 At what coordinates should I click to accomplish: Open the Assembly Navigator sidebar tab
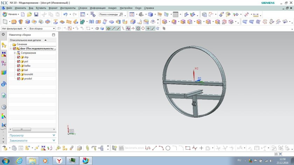coord(4,45)
